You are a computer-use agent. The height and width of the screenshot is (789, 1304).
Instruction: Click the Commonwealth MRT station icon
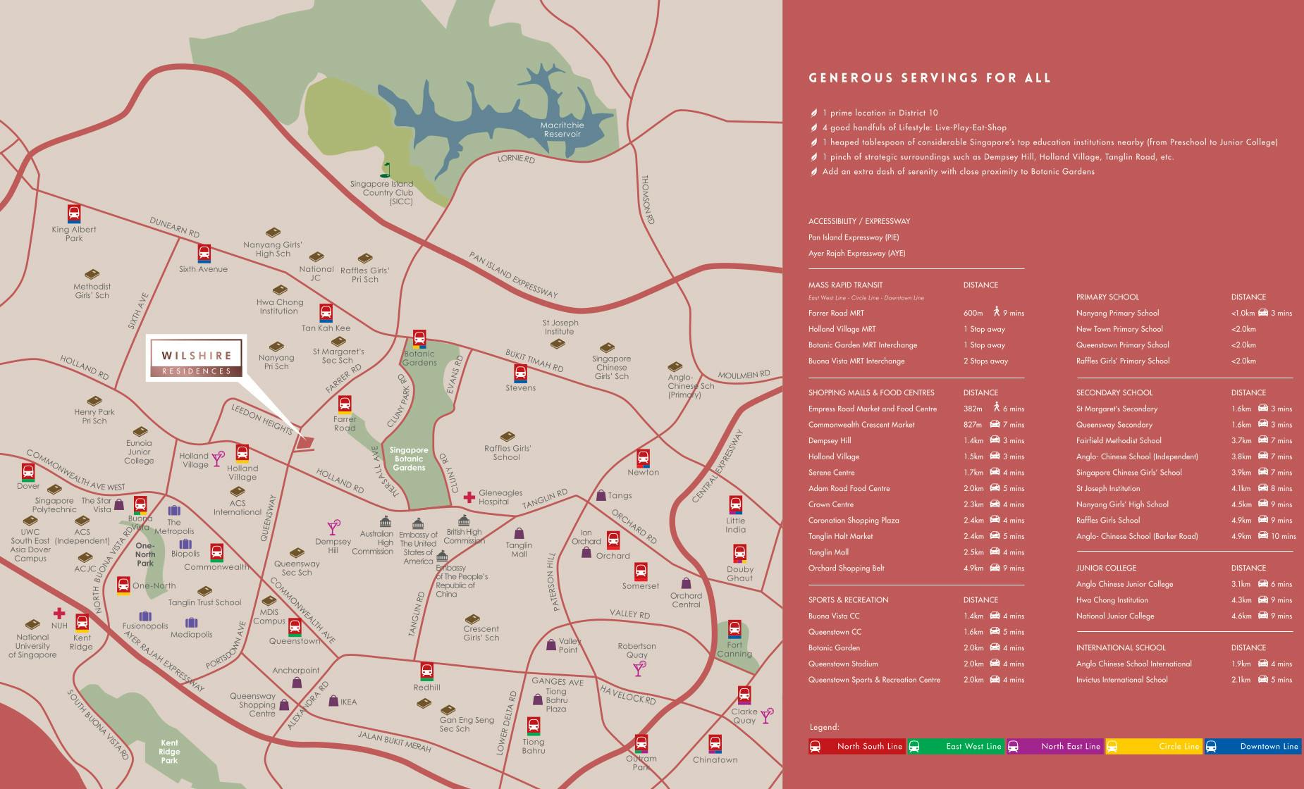216,552
